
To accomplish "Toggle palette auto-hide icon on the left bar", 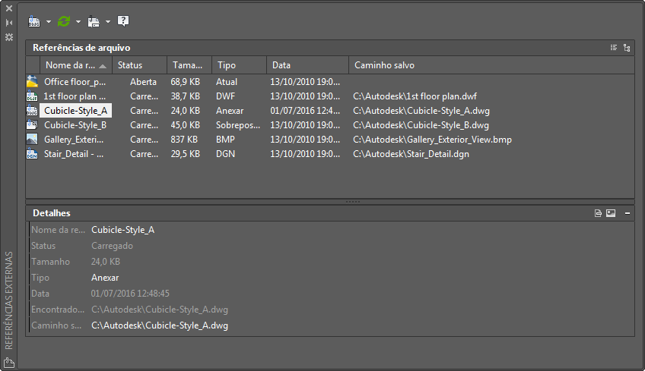I will 9,23.
